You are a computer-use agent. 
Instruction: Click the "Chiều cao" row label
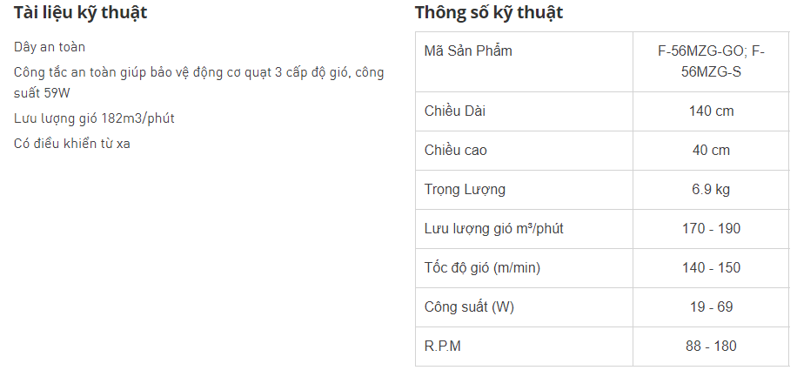point(455,151)
